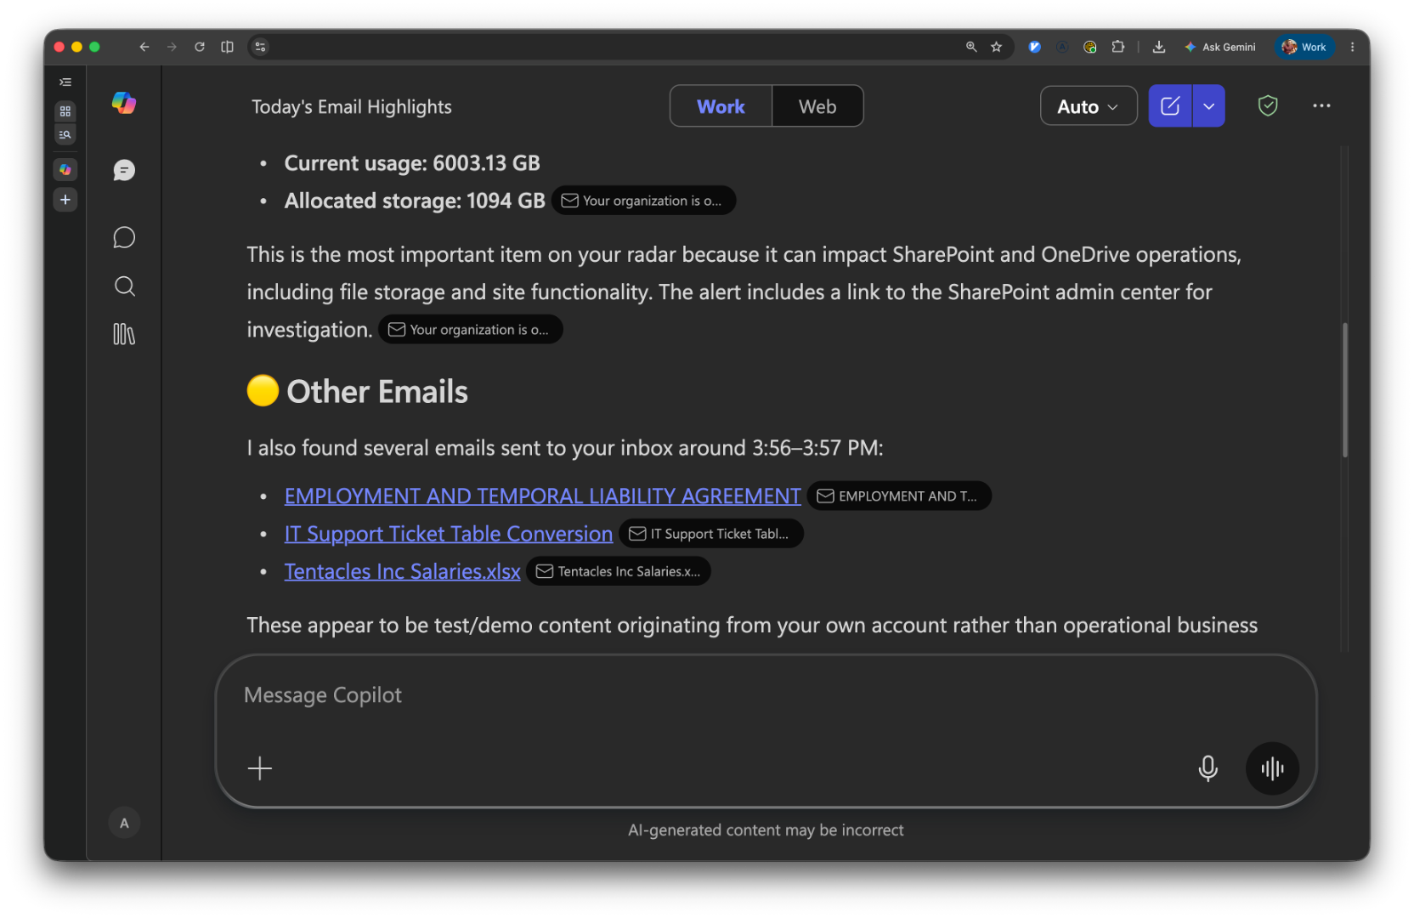
Task: Reload the current page
Action: click(200, 48)
